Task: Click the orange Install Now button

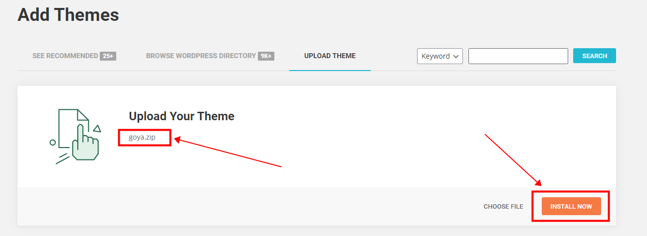Action: pyautogui.click(x=571, y=206)
